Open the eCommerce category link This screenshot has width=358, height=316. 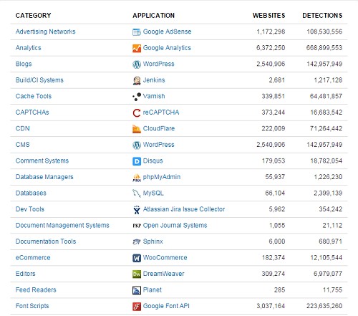[33, 258]
